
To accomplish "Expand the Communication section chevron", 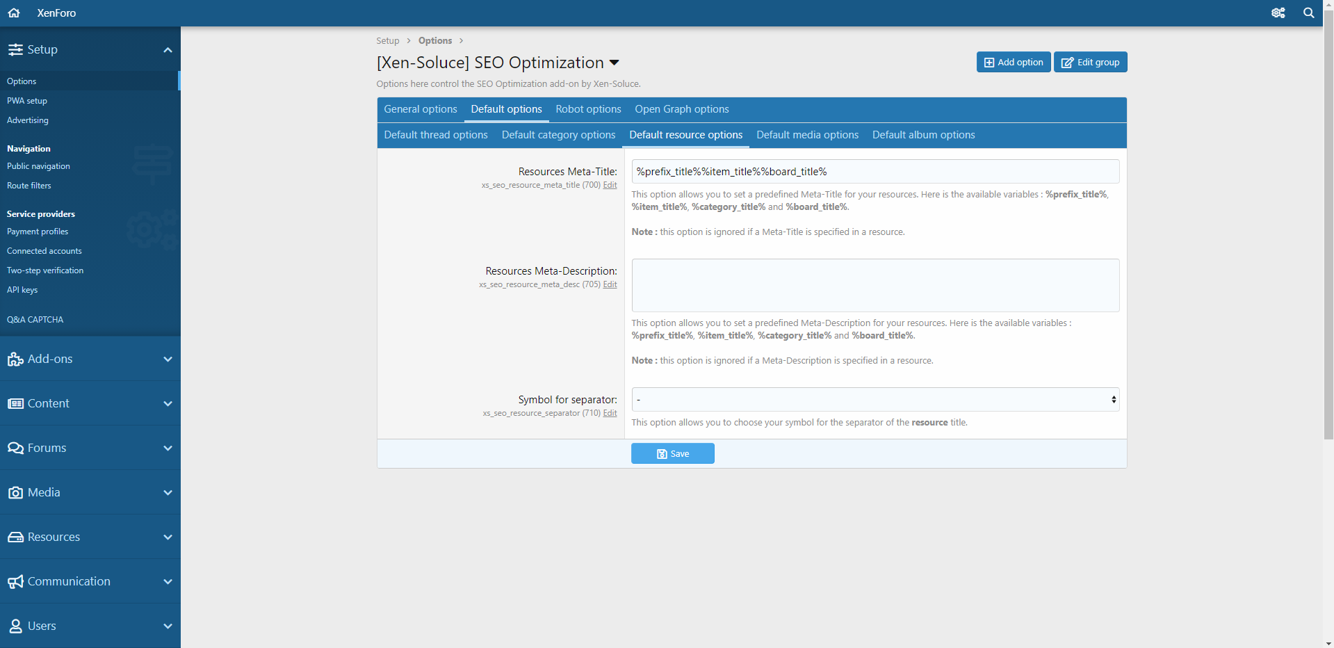I will [x=168, y=581].
